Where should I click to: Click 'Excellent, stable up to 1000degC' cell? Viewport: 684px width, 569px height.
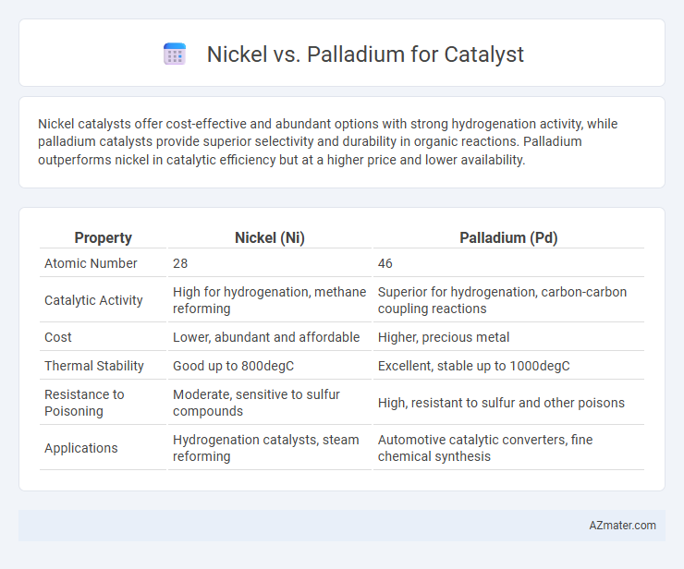tap(508, 366)
